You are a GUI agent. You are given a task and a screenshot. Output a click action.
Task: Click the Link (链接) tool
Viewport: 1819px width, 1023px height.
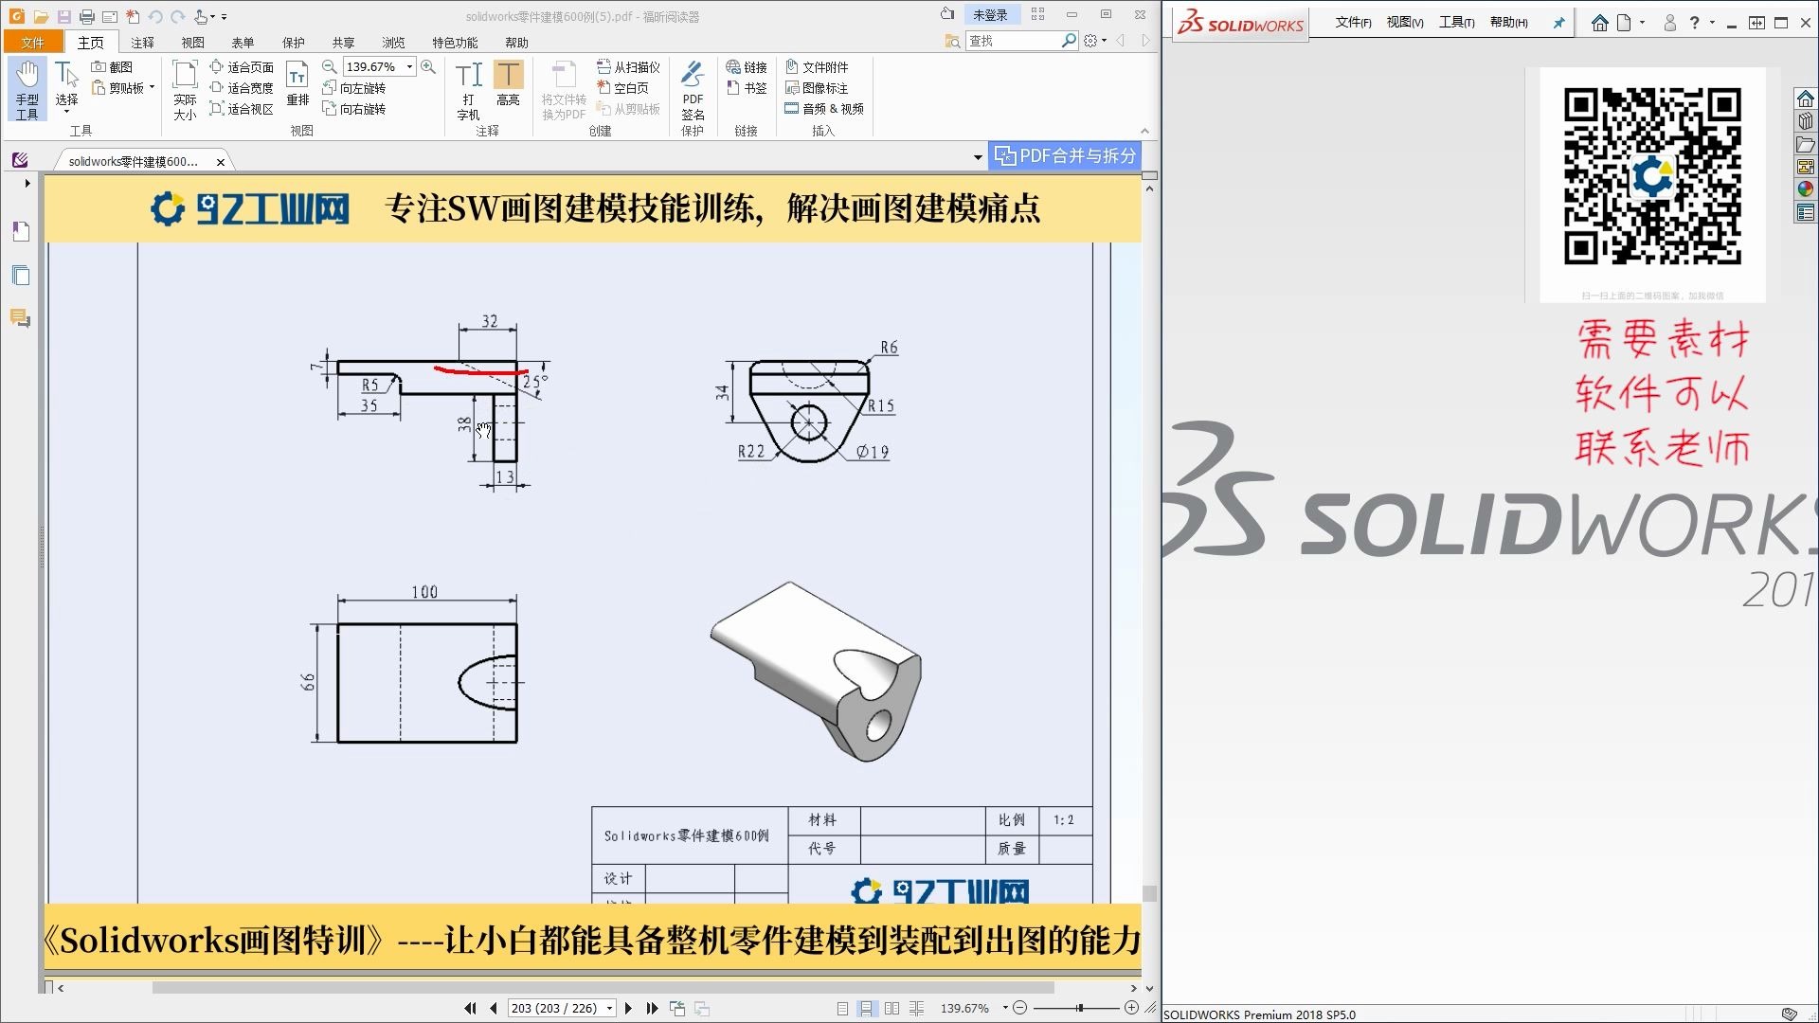tap(747, 67)
